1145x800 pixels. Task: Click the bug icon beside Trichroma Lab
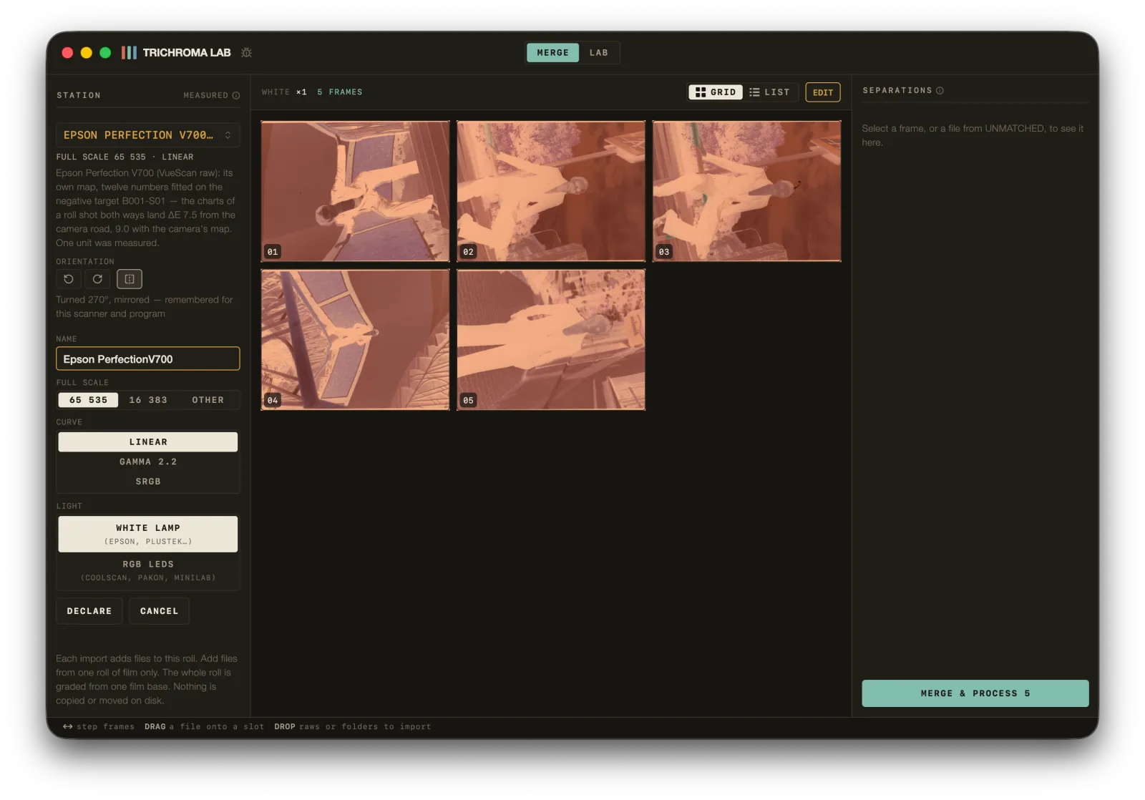[246, 52]
